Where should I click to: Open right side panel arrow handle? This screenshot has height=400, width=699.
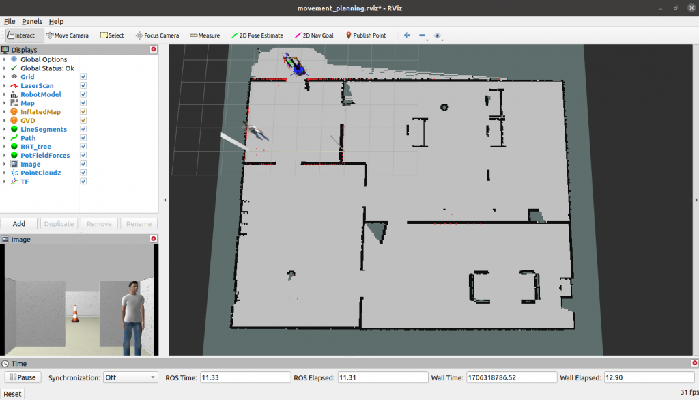pos(696,200)
